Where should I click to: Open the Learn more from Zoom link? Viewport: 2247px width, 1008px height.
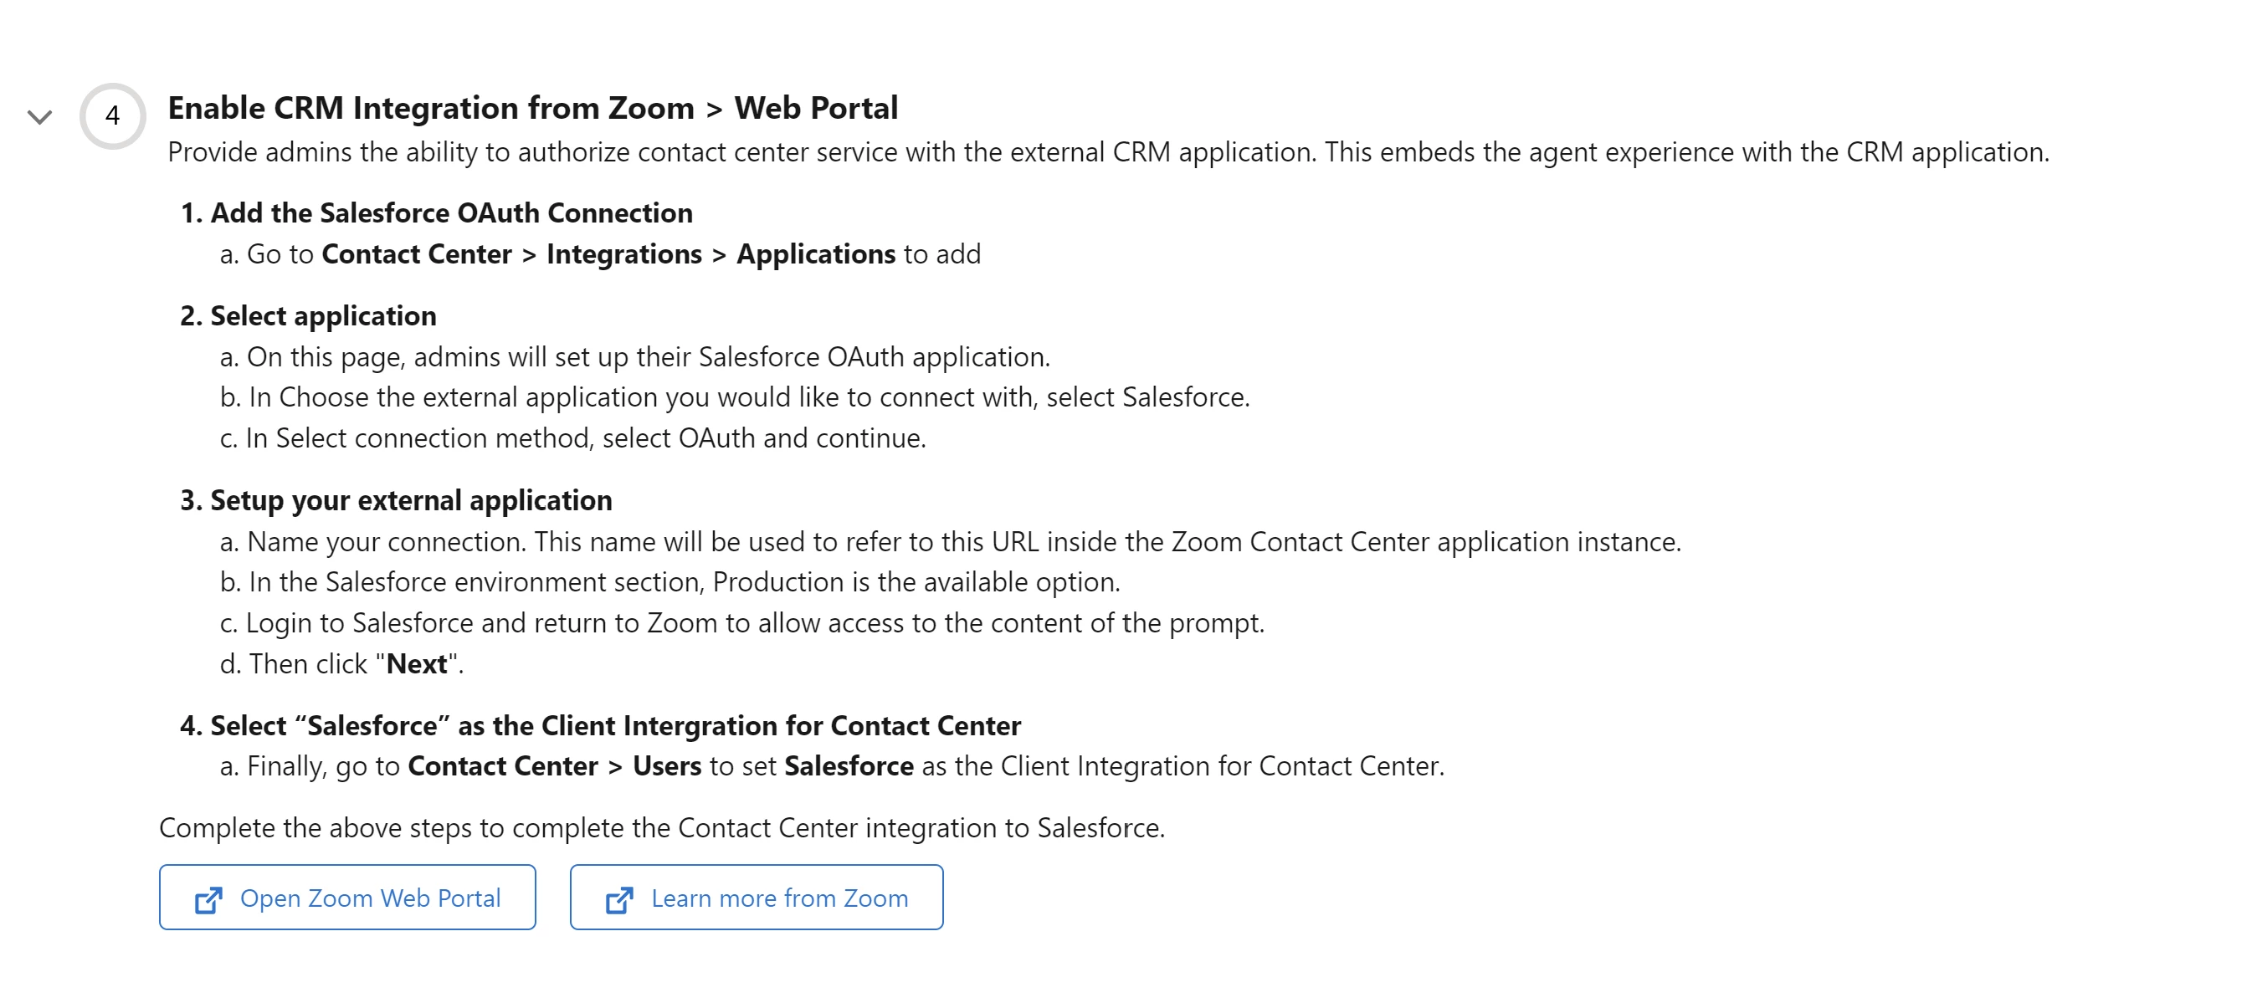(x=779, y=898)
